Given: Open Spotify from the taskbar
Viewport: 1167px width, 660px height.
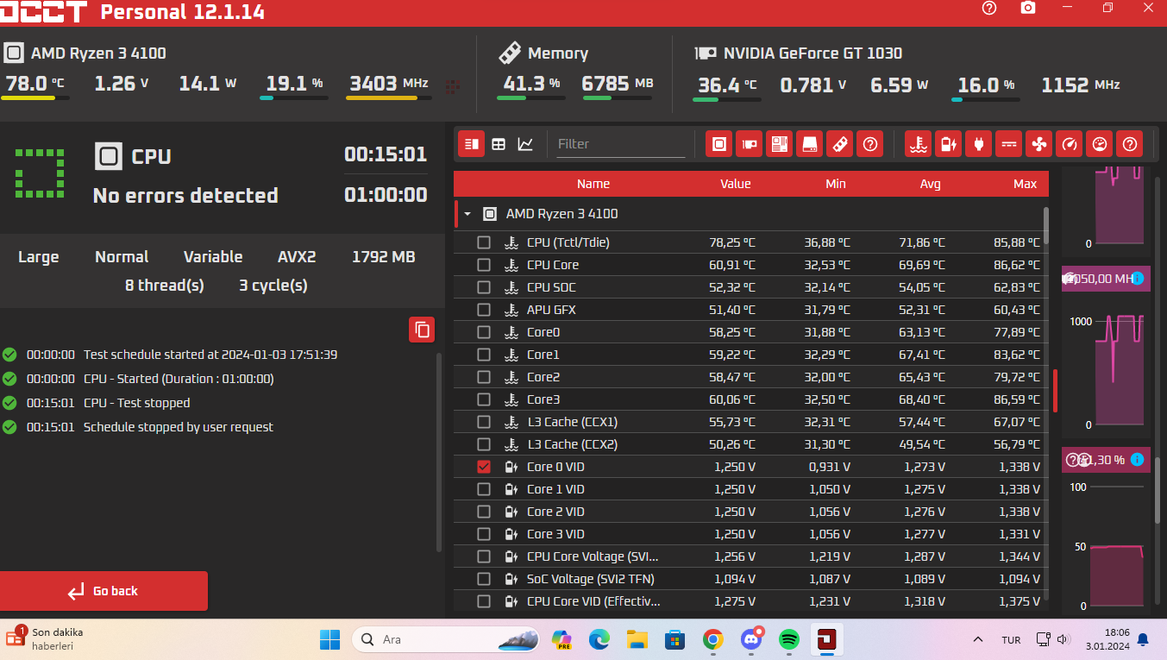Looking at the screenshot, I should [x=788, y=639].
